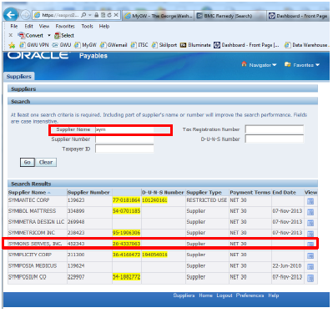Open the Data Warehouse bookmark
This screenshot has height=313, width=333.
pos(306,45)
